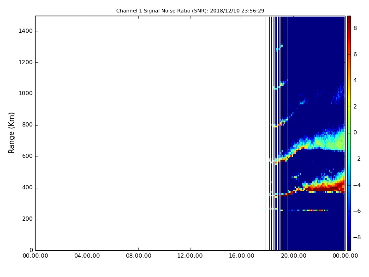The height and width of the screenshot is (277, 369).
Task: Click the 800 range tick label
Action: 27,125
